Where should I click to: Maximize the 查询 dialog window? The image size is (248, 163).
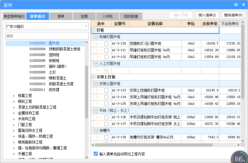[x=236, y=5]
